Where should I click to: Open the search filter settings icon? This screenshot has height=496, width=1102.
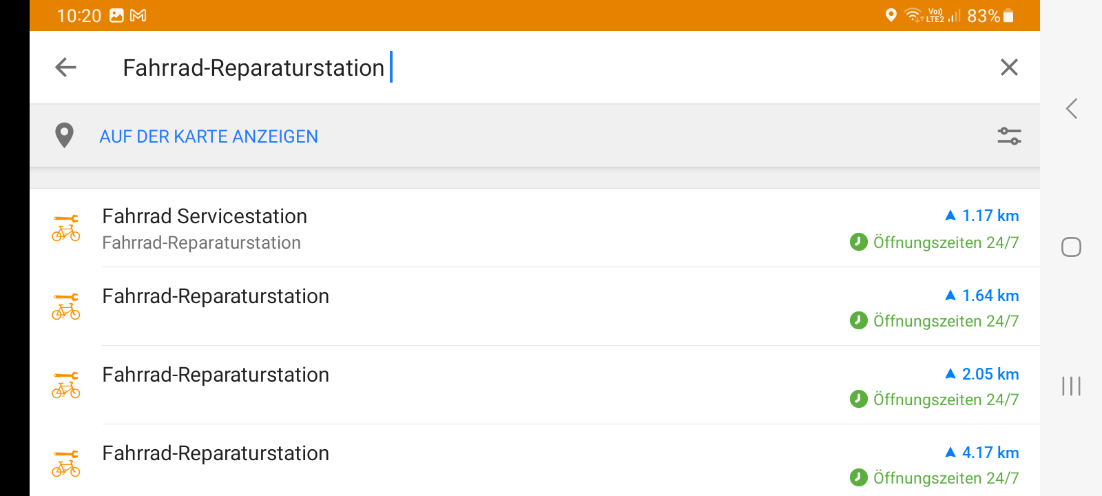[x=1009, y=136]
